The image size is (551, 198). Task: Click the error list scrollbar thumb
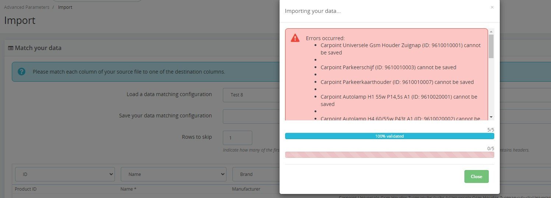[491, 46]
